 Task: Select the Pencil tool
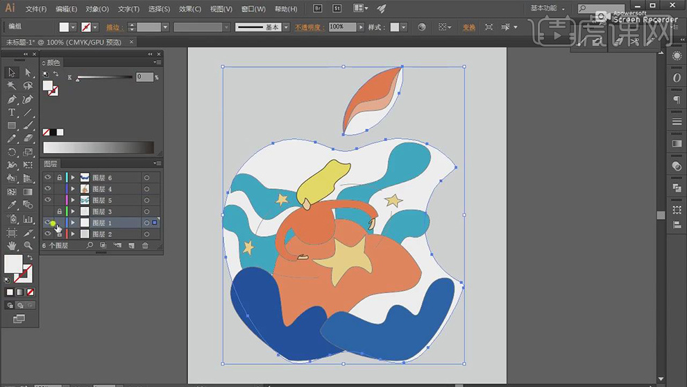[11, 139]
